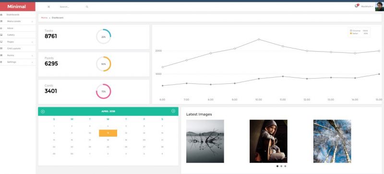Click the Grid Layouts icon in sidebar
384x174 pixels.
pyautogui.click(x=1, y=48)
